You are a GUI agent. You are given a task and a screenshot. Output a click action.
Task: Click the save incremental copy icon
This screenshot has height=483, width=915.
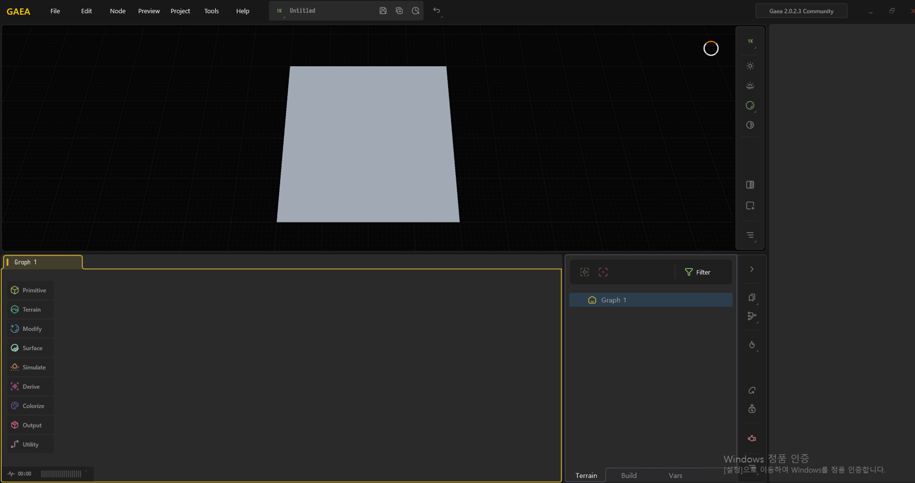[x=399, y=11]
